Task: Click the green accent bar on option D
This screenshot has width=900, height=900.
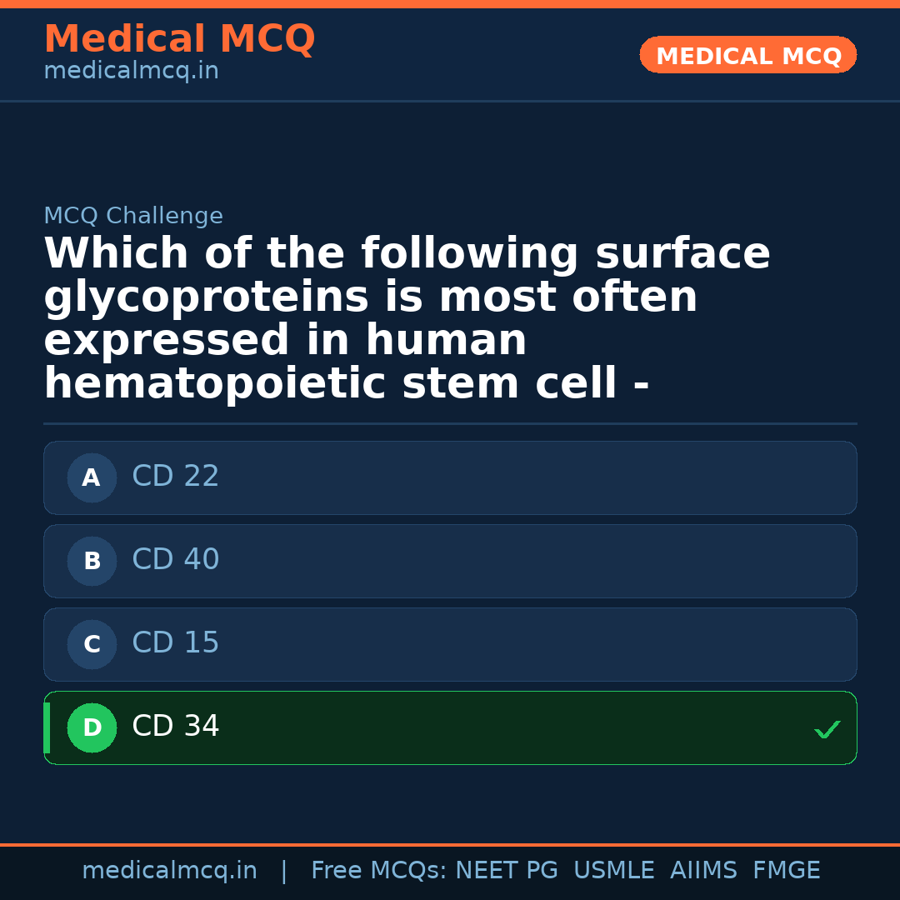Action: (x=47, y=727)
